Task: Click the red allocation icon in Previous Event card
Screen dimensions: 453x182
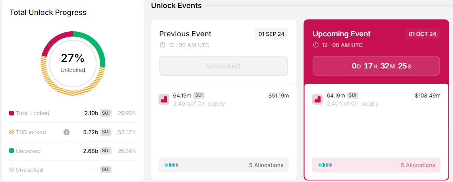Action: [164, 99]
